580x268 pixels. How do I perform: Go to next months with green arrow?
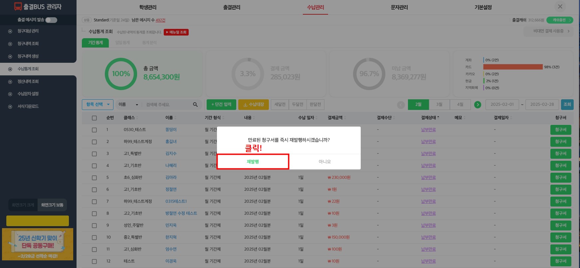478,105
